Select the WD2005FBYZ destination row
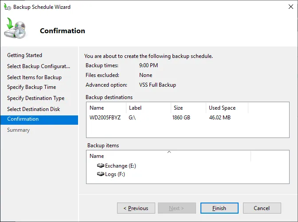Screen dimensions: 298x222 click(105, 118)
